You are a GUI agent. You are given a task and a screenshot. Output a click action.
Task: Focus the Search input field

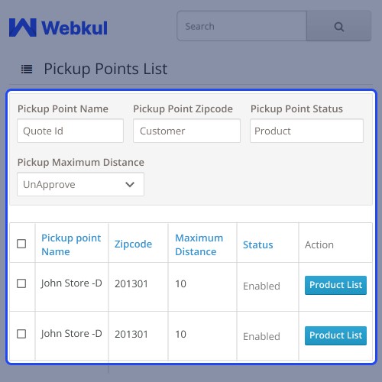[x=242, y=26]
